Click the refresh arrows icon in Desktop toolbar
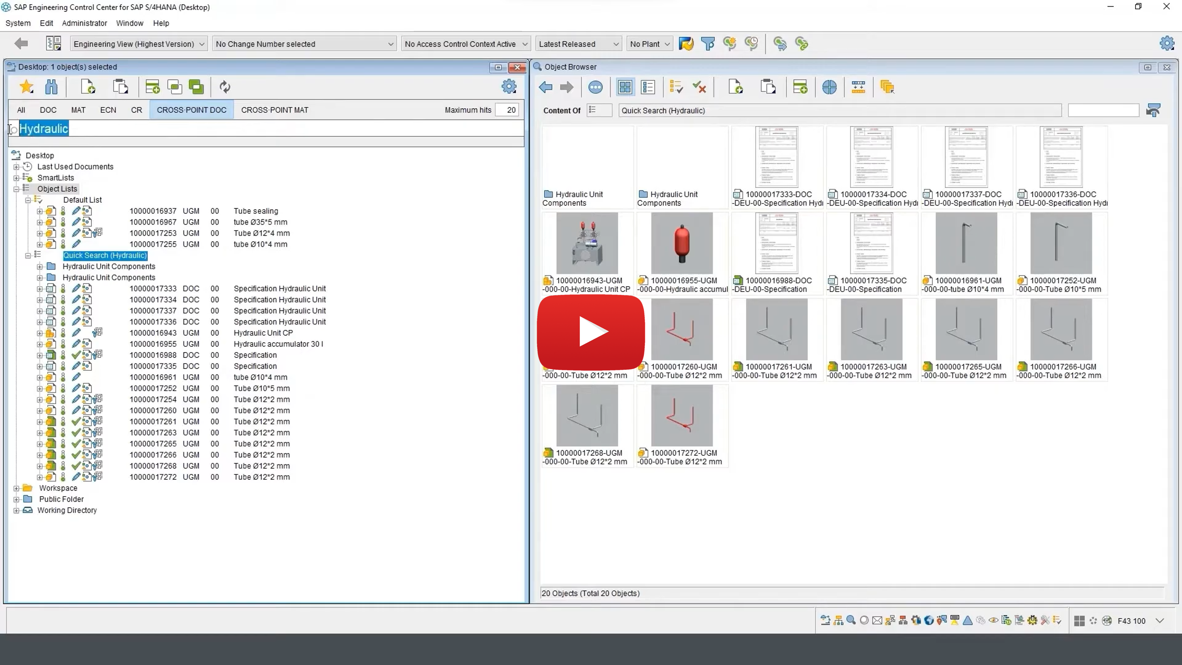Viewport: 1182px width, 665px height. [225, 87]
